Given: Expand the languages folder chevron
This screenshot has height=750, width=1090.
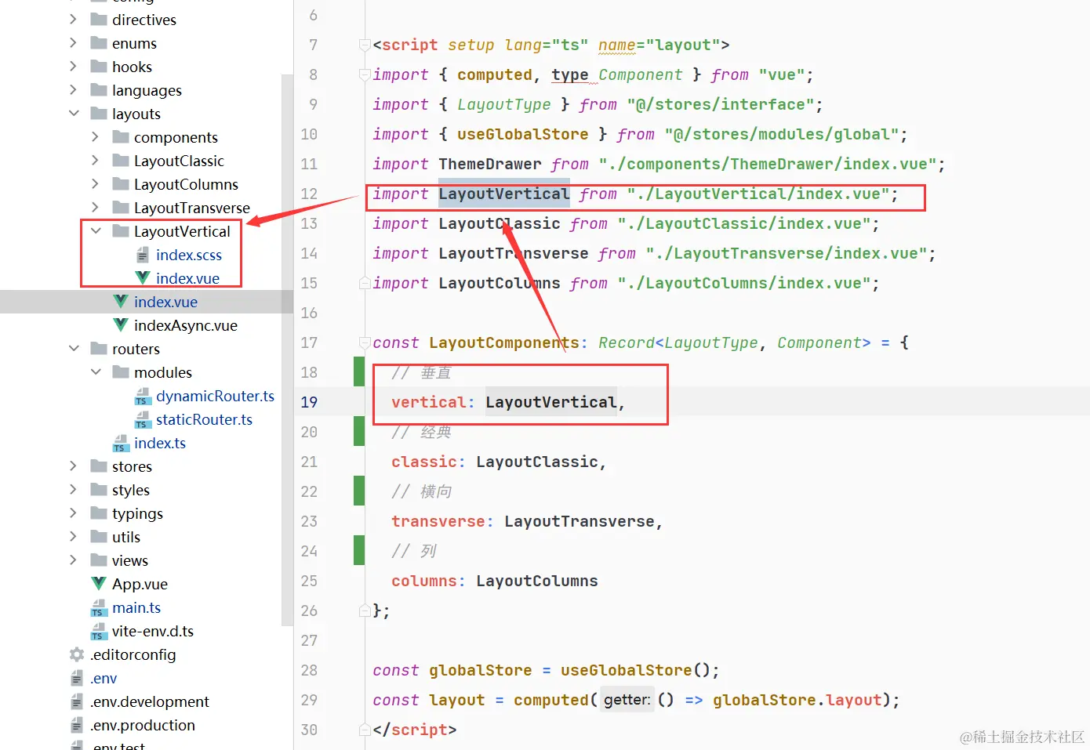Looking at the screenshot, I should click(x=73, y=89).
